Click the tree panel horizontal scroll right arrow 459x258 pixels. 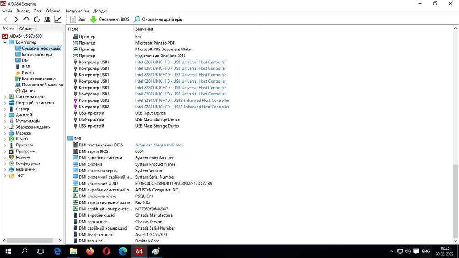(60, 241)
